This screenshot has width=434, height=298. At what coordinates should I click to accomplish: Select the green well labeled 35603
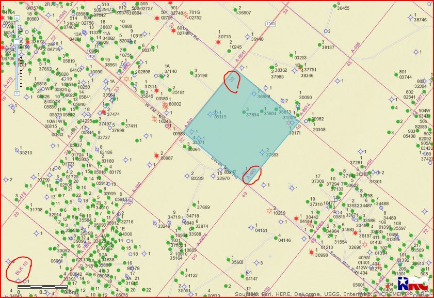coord(228,260)
